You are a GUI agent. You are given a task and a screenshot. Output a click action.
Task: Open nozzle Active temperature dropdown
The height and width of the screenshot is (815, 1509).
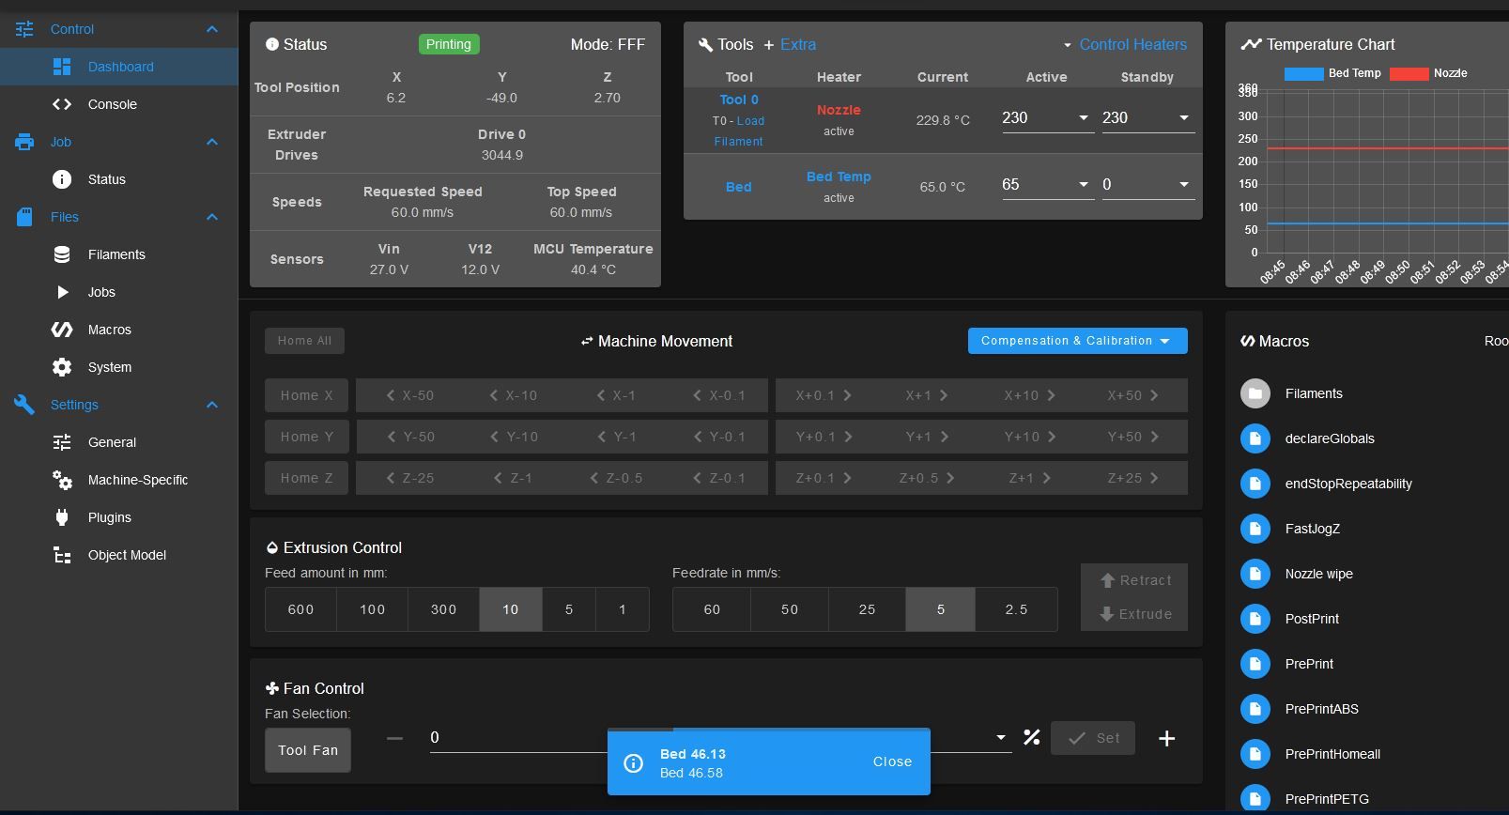click(x=1083, y=118)
